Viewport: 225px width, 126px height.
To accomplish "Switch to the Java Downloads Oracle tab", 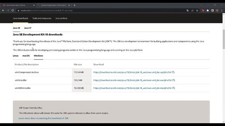I will pyautogui.click(x=19, y=5).
